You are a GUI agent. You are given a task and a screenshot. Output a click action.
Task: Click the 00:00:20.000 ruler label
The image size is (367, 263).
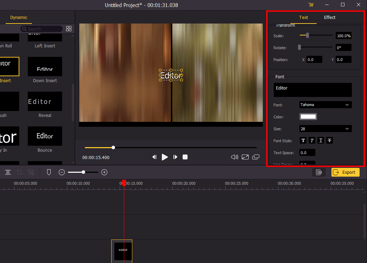[184, 183]
